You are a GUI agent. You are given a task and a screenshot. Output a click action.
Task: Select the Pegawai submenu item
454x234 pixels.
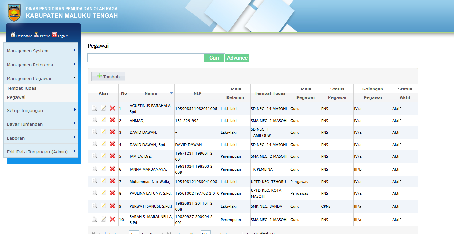tap(41, 97)
